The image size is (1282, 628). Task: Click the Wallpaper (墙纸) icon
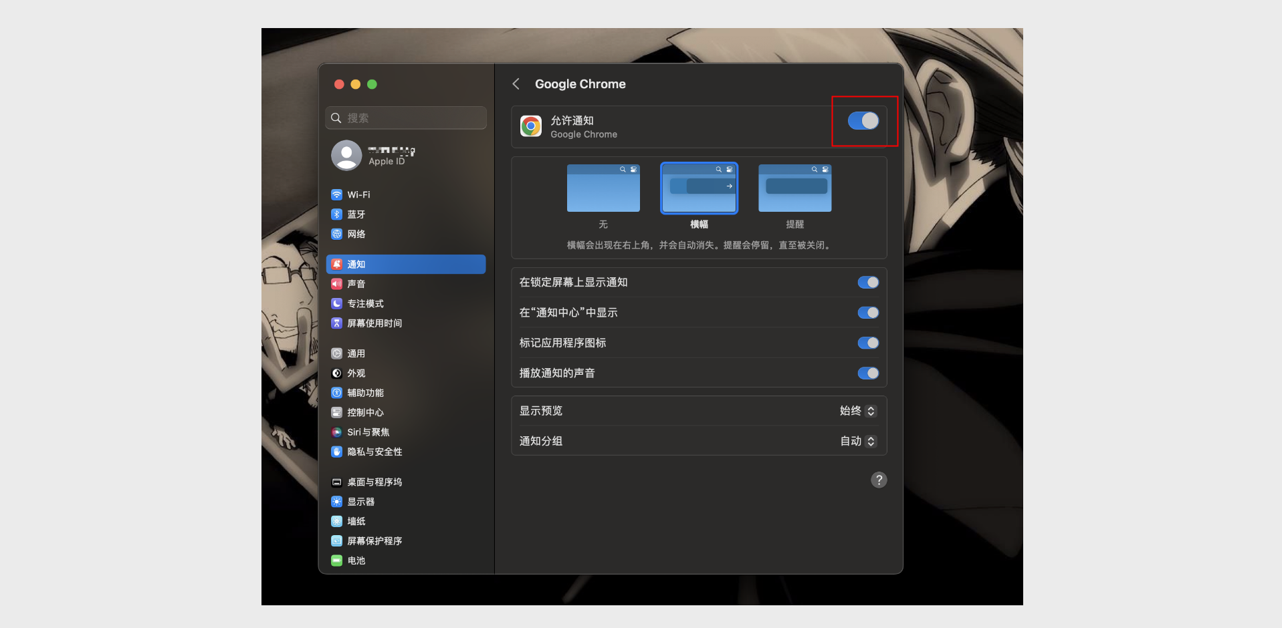[x=337, y=521]
